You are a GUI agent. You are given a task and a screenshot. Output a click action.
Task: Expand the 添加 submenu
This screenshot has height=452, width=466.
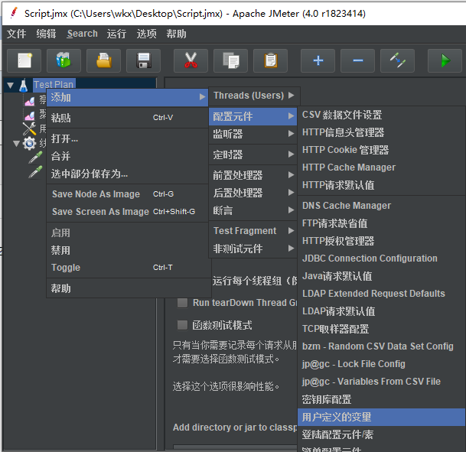pyautogui.click(x=129, y=97)
